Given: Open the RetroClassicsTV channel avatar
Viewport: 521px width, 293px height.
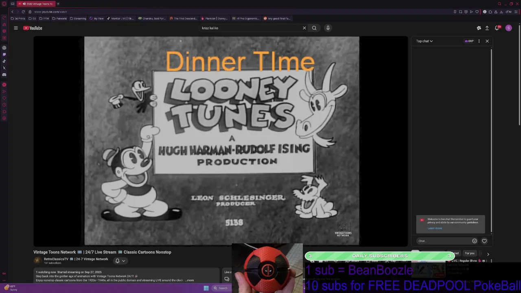Looking at the screenshot, I should click(37, 261).
